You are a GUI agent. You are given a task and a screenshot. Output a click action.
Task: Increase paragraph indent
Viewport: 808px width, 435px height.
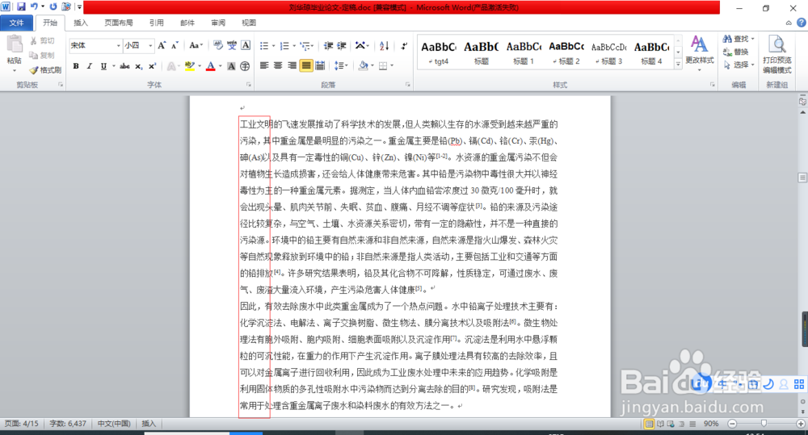click(x=342, y=46)
